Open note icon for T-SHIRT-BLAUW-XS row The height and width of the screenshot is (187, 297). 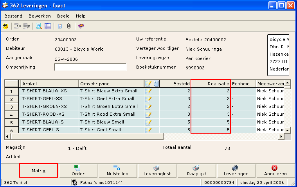click(x=148, y=91)
